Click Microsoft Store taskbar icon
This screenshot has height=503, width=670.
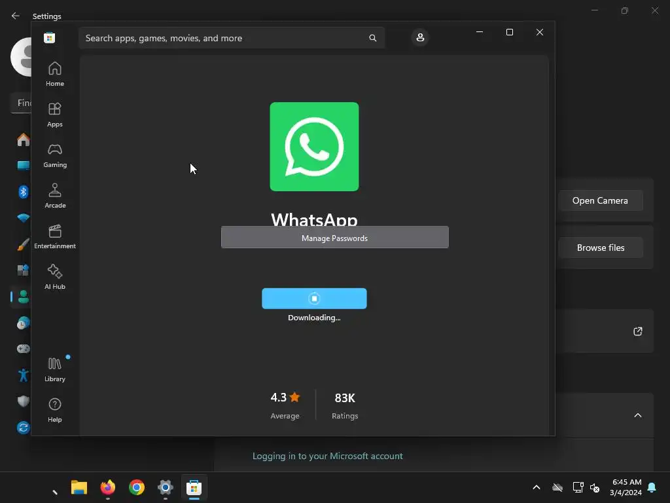click(x=194, y=487)
